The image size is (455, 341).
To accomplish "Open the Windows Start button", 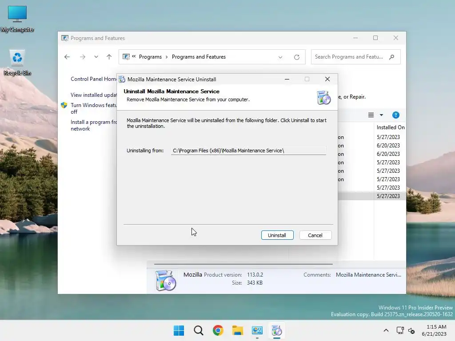I will pyautogui.click(x=179, y=330).
